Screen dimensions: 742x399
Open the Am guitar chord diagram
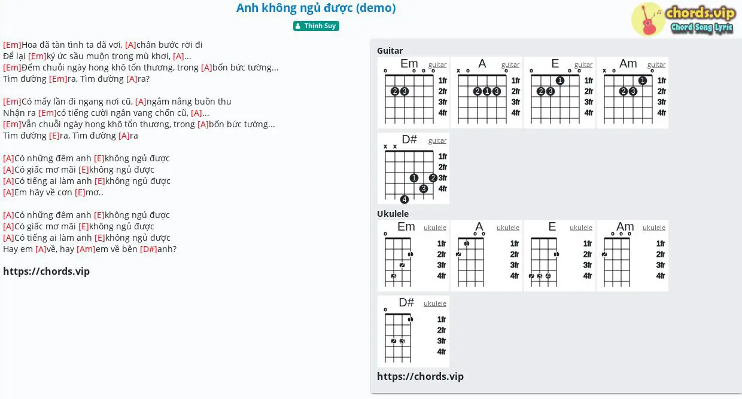point(632,93)
